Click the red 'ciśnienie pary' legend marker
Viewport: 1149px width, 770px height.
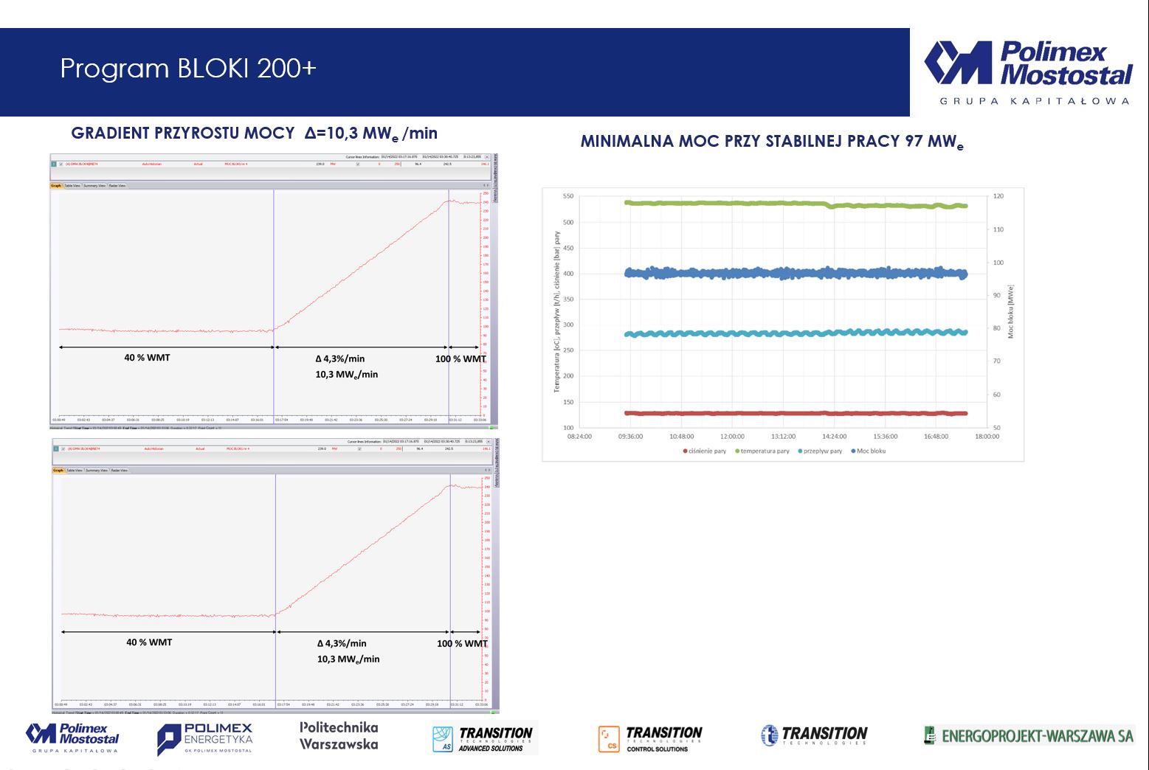686,451
